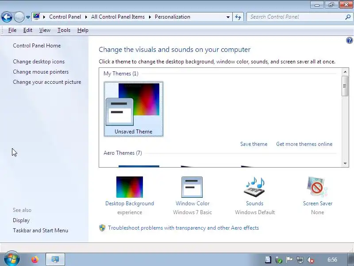Expand the arrow before Control Panel breadcrumb

point(44,17)
